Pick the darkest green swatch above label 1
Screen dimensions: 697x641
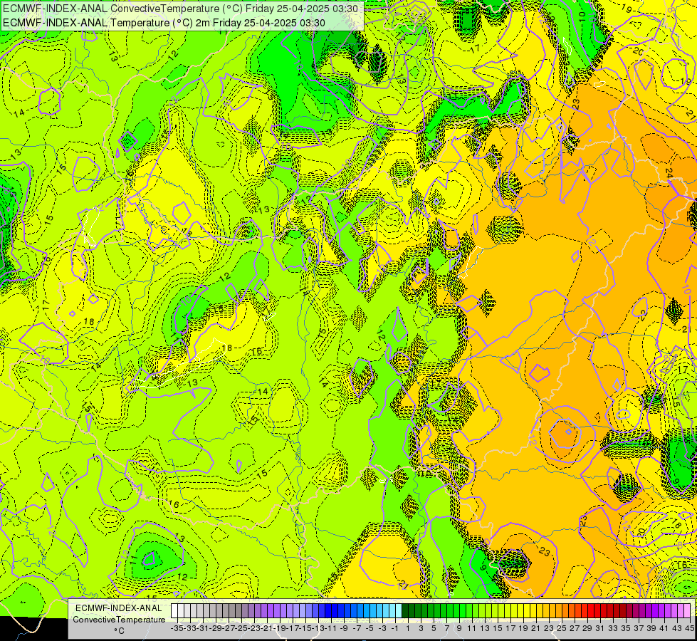pos(405,611)
